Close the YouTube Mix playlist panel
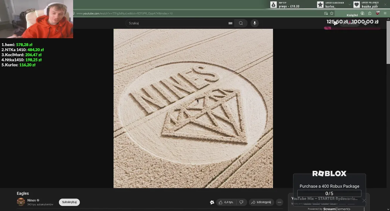Viewport: 390px width, 211px height. (364, 200)
